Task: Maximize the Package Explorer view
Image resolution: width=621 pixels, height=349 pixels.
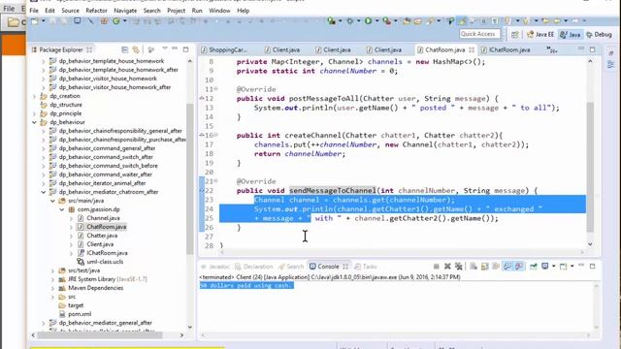Action: point(185,49)
